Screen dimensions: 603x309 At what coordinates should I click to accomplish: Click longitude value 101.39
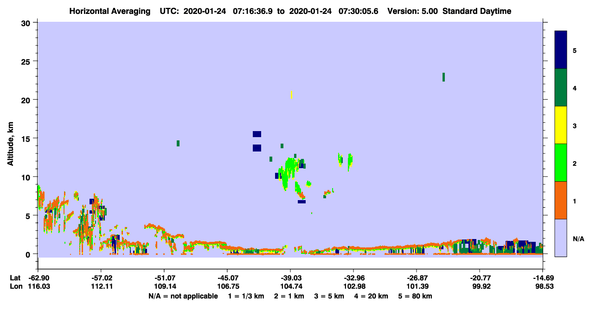(417, 286)
